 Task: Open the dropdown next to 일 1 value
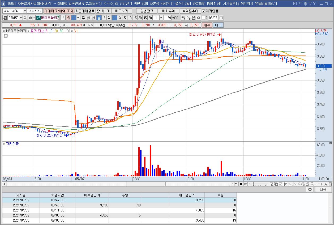pos(78,18)
